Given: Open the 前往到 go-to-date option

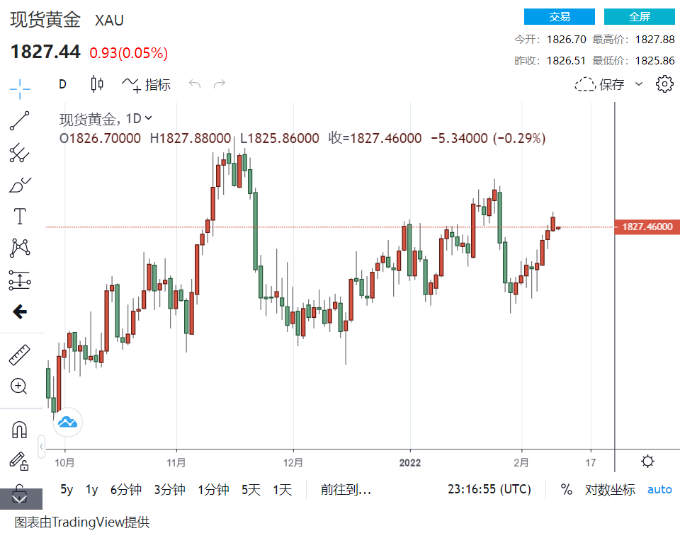Looking at the screenshot, I should coord(346,489).
